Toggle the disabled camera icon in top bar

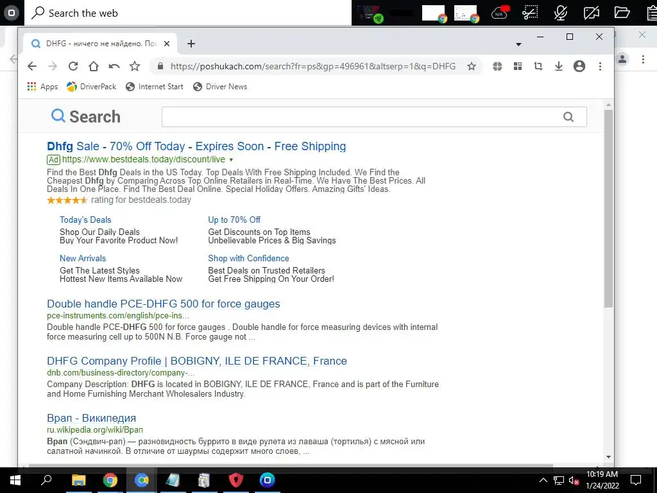coord(591,13)
